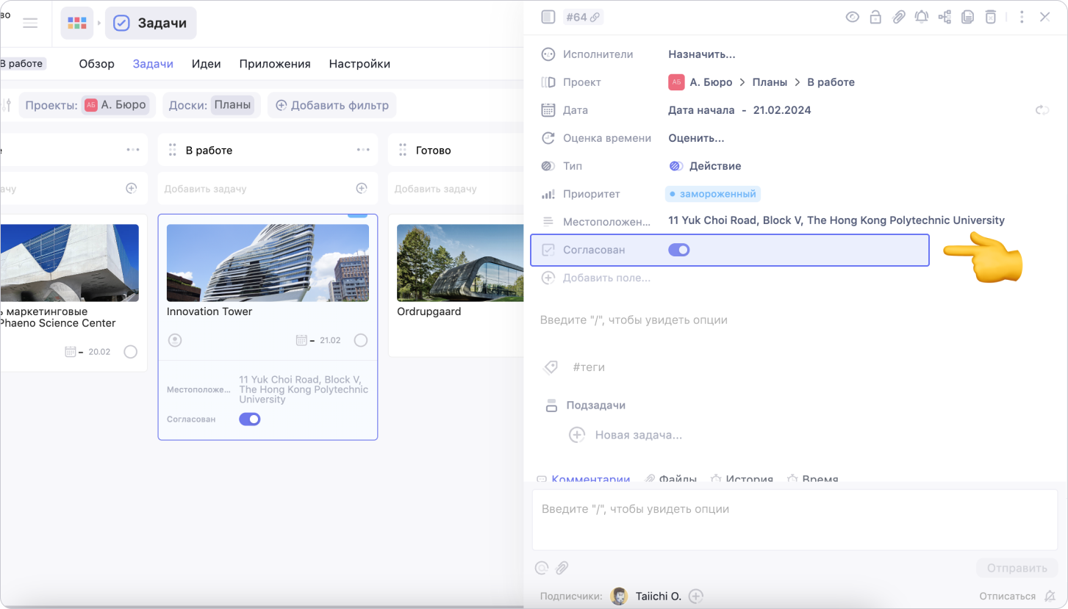Click Назначить... to assign executors

coord(702,54)
